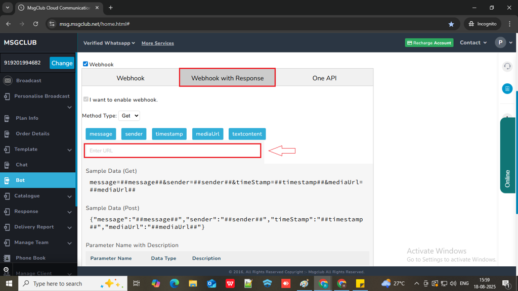
Task: Close the MsgClub browser tab
Action: coord(97,8)
